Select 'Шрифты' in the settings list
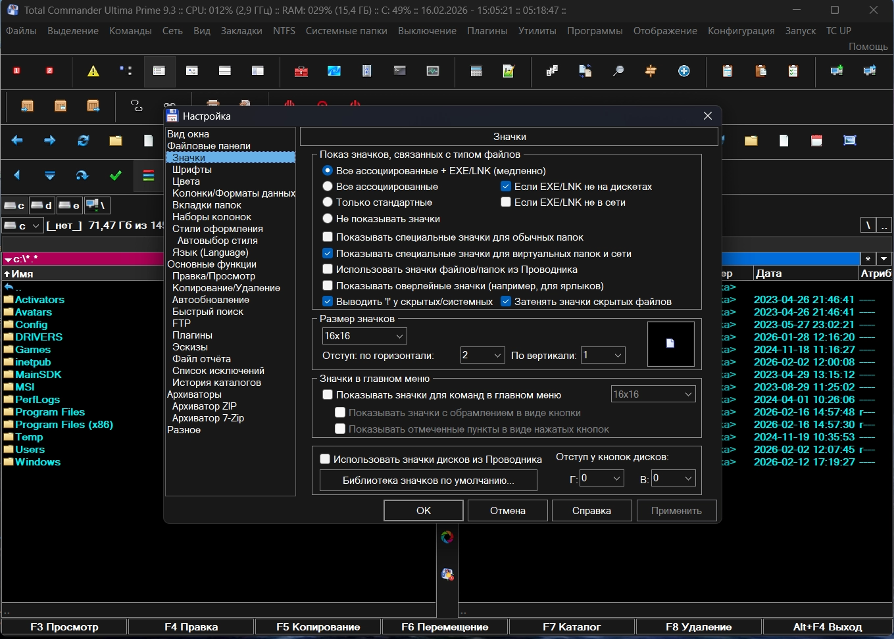 point(192,170)
